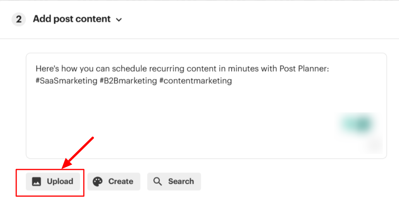Click the palette icon on Create button
Viewport: 399px width, 205px height.
click(x=98, y=181)
